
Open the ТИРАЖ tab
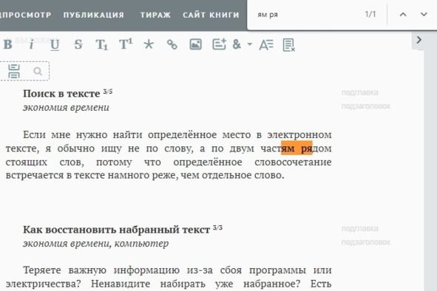tap(155, 15)
